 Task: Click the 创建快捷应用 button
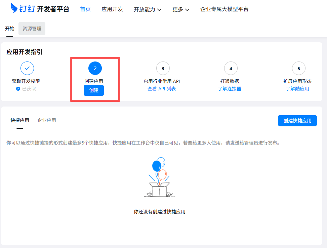[297, 121]
